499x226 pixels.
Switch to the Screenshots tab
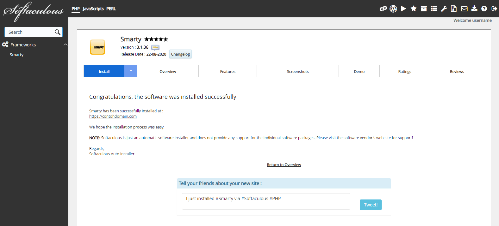(298, 71)
